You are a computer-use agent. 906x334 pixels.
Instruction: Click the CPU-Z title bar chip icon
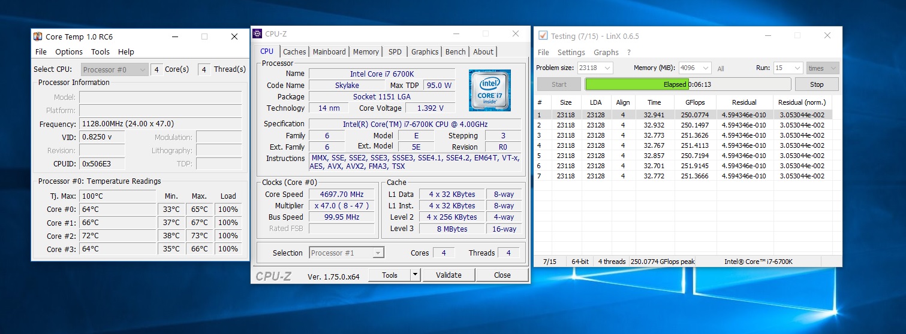[x=257, y=34]
